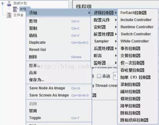The image size is (159, 125).
Task: Expand 监听器 submenu arrow
Action: click(116, 63)
